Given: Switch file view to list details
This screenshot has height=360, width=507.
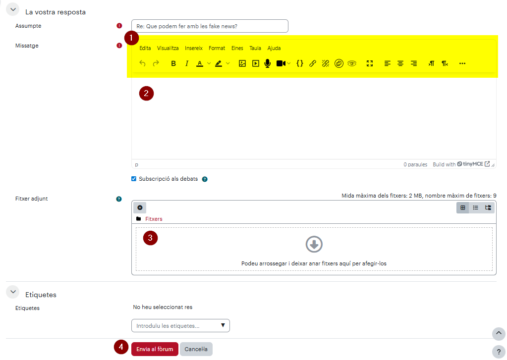Looking at the screenshot, I should (x=475, y=207).
